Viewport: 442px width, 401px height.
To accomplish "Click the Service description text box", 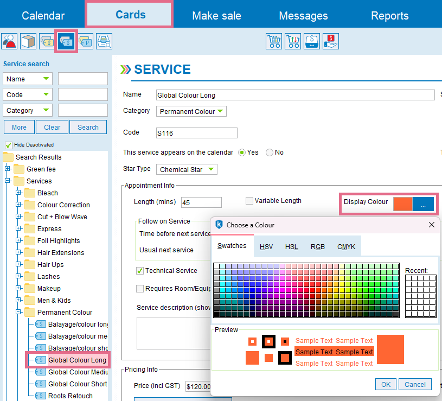I will click(174, 333).
